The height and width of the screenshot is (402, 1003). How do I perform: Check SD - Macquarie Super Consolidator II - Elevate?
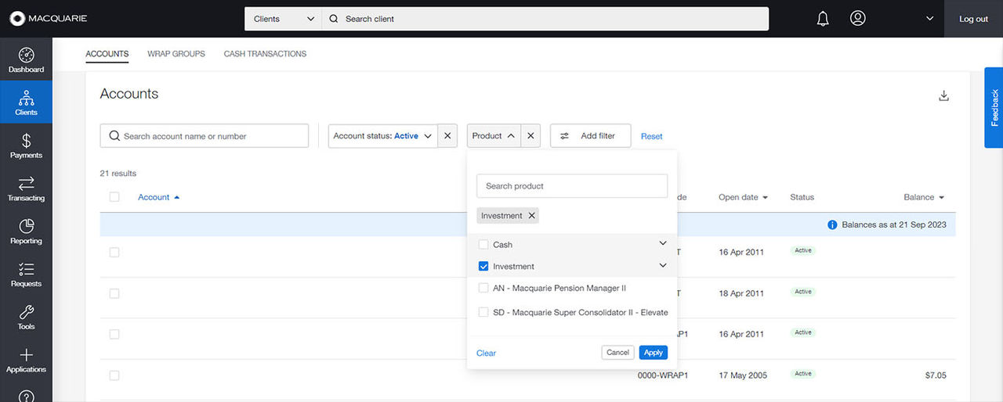483,312
